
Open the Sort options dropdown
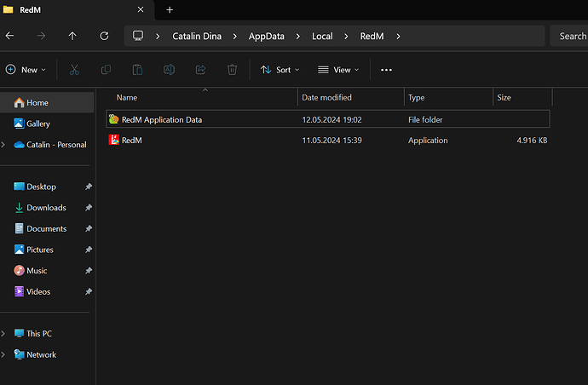(280, 70)
